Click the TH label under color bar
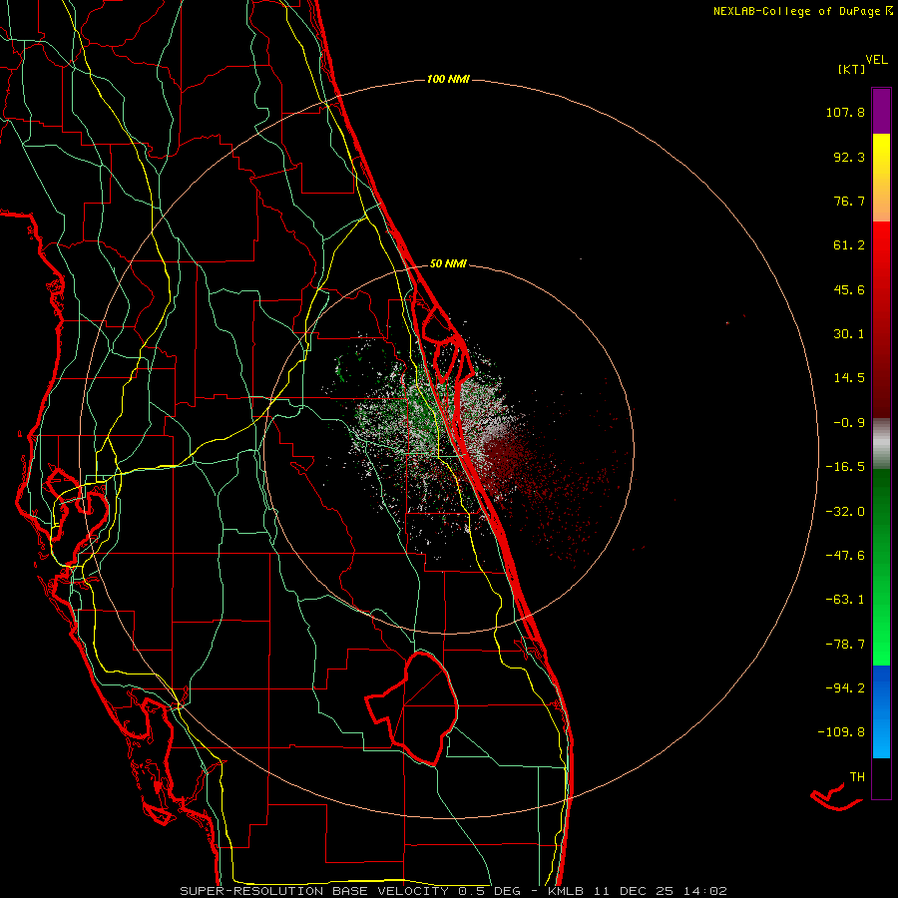 coord(857,777)
